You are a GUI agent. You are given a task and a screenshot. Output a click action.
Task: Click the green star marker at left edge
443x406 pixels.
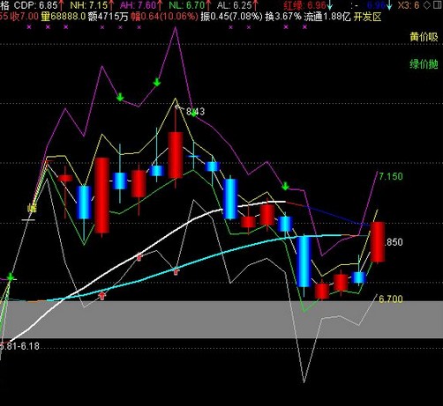click(x=11, y=277)
